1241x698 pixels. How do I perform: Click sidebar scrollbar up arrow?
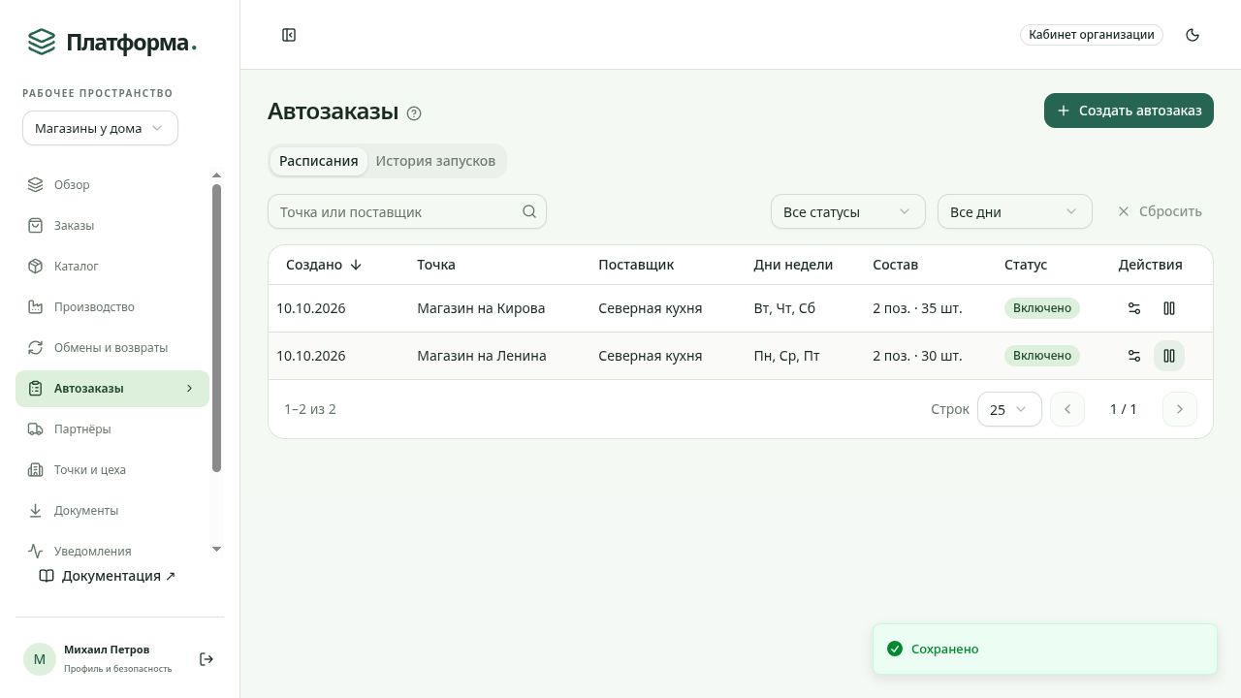pyautogui.click(x=216, y=175)
